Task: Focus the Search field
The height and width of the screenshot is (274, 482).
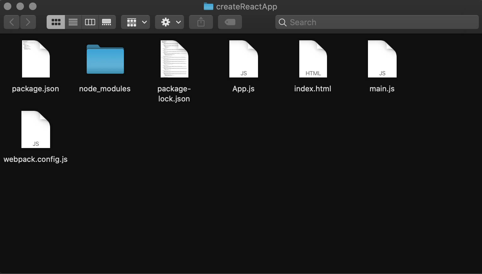Action: [377, 22]
